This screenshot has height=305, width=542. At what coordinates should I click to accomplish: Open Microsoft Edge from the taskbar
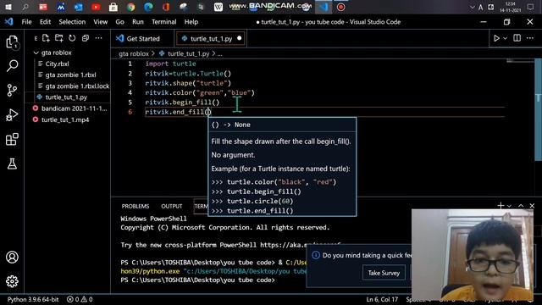[x=149, y=7]
